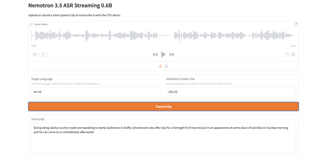This screenshot has width=327, height=161.
Task: Change the 1x playback speed
Action: (x=43, y=55)
